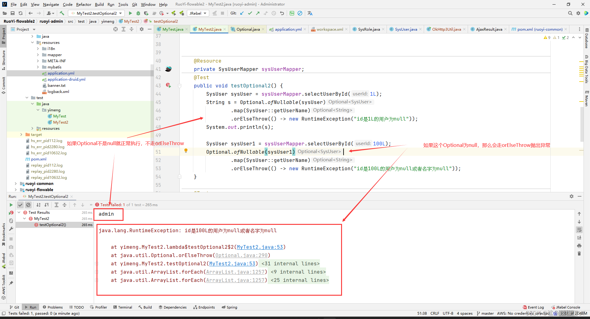Click the UTF-8 encoding status entry

click(x=448, y=313)
